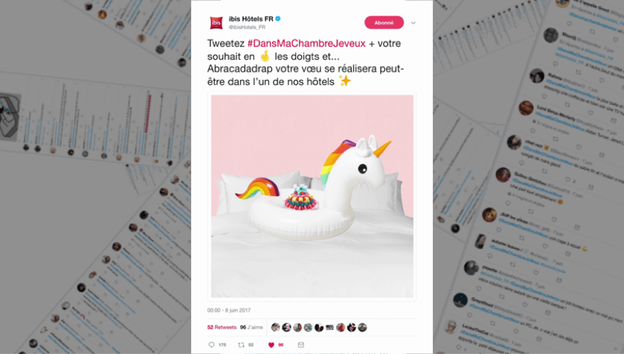The image size is (624, 354).
Task: Click the retweet arrows icon
Action: click(x=241, y=345)
